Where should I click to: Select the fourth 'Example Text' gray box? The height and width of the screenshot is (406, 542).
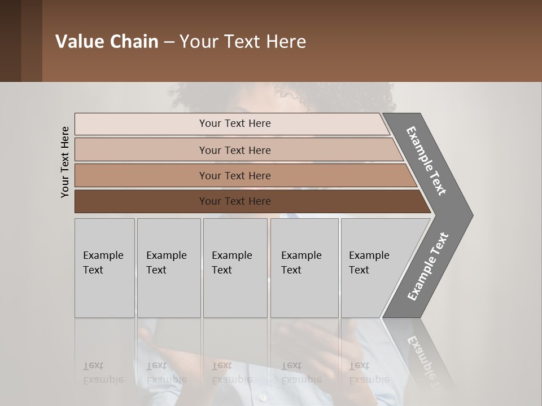click(x=304, y=268)
